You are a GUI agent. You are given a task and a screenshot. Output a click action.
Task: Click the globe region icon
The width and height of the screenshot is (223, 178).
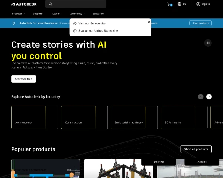(180, 4)
